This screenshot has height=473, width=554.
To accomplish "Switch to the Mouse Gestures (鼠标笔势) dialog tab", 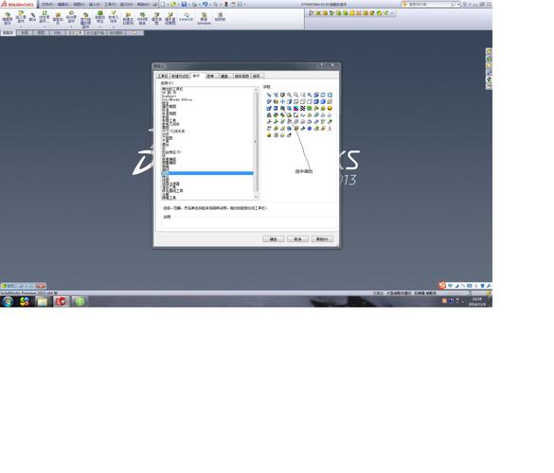I will point(241,76).
